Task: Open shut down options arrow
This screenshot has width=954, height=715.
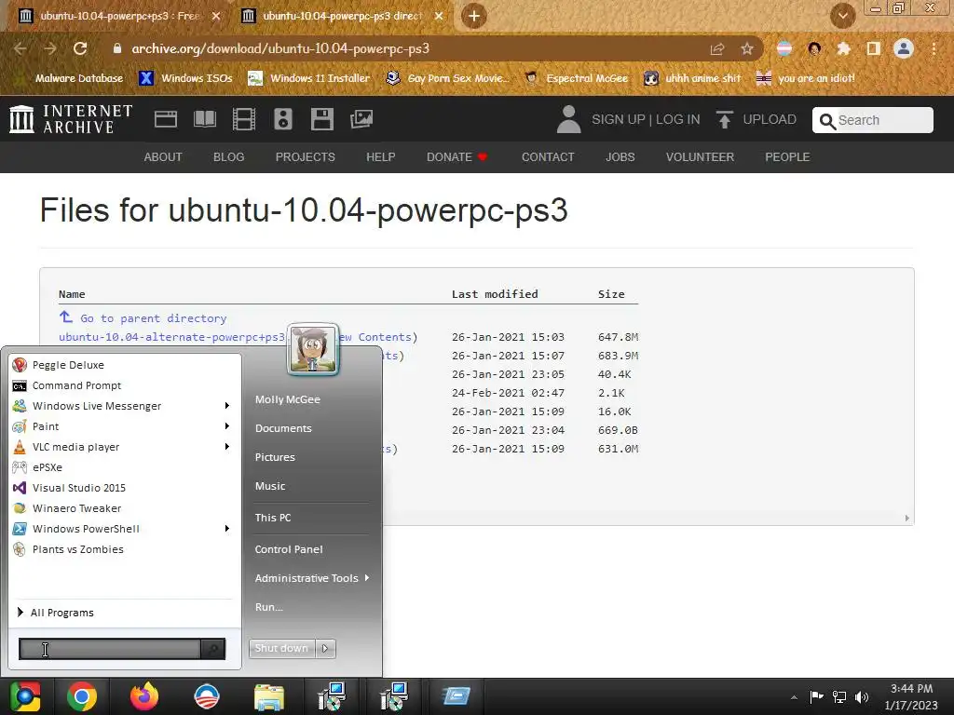Action: [x=325, y=648]
